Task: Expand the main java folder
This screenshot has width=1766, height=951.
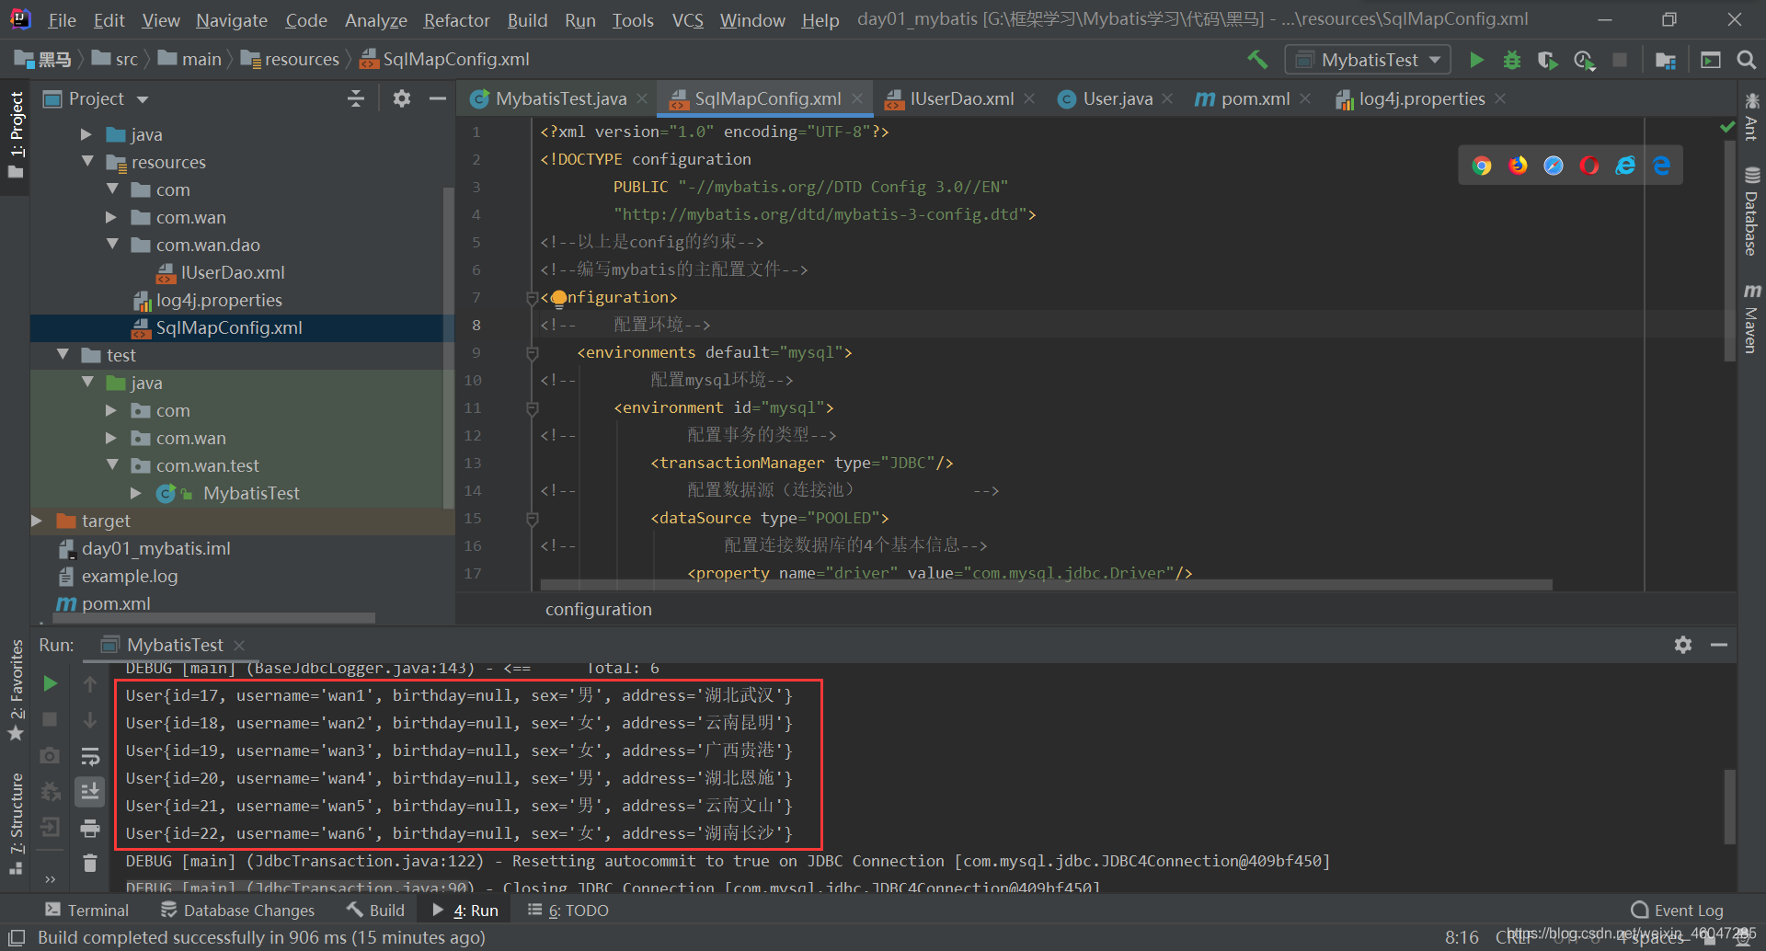Action: (x=86, y=134)
